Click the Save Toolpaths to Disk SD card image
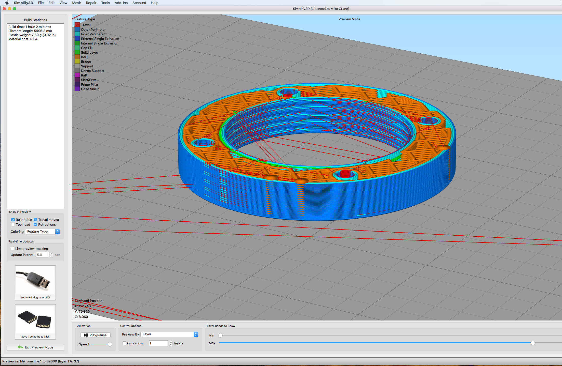The image size is (562, 366). pos(35,319)
